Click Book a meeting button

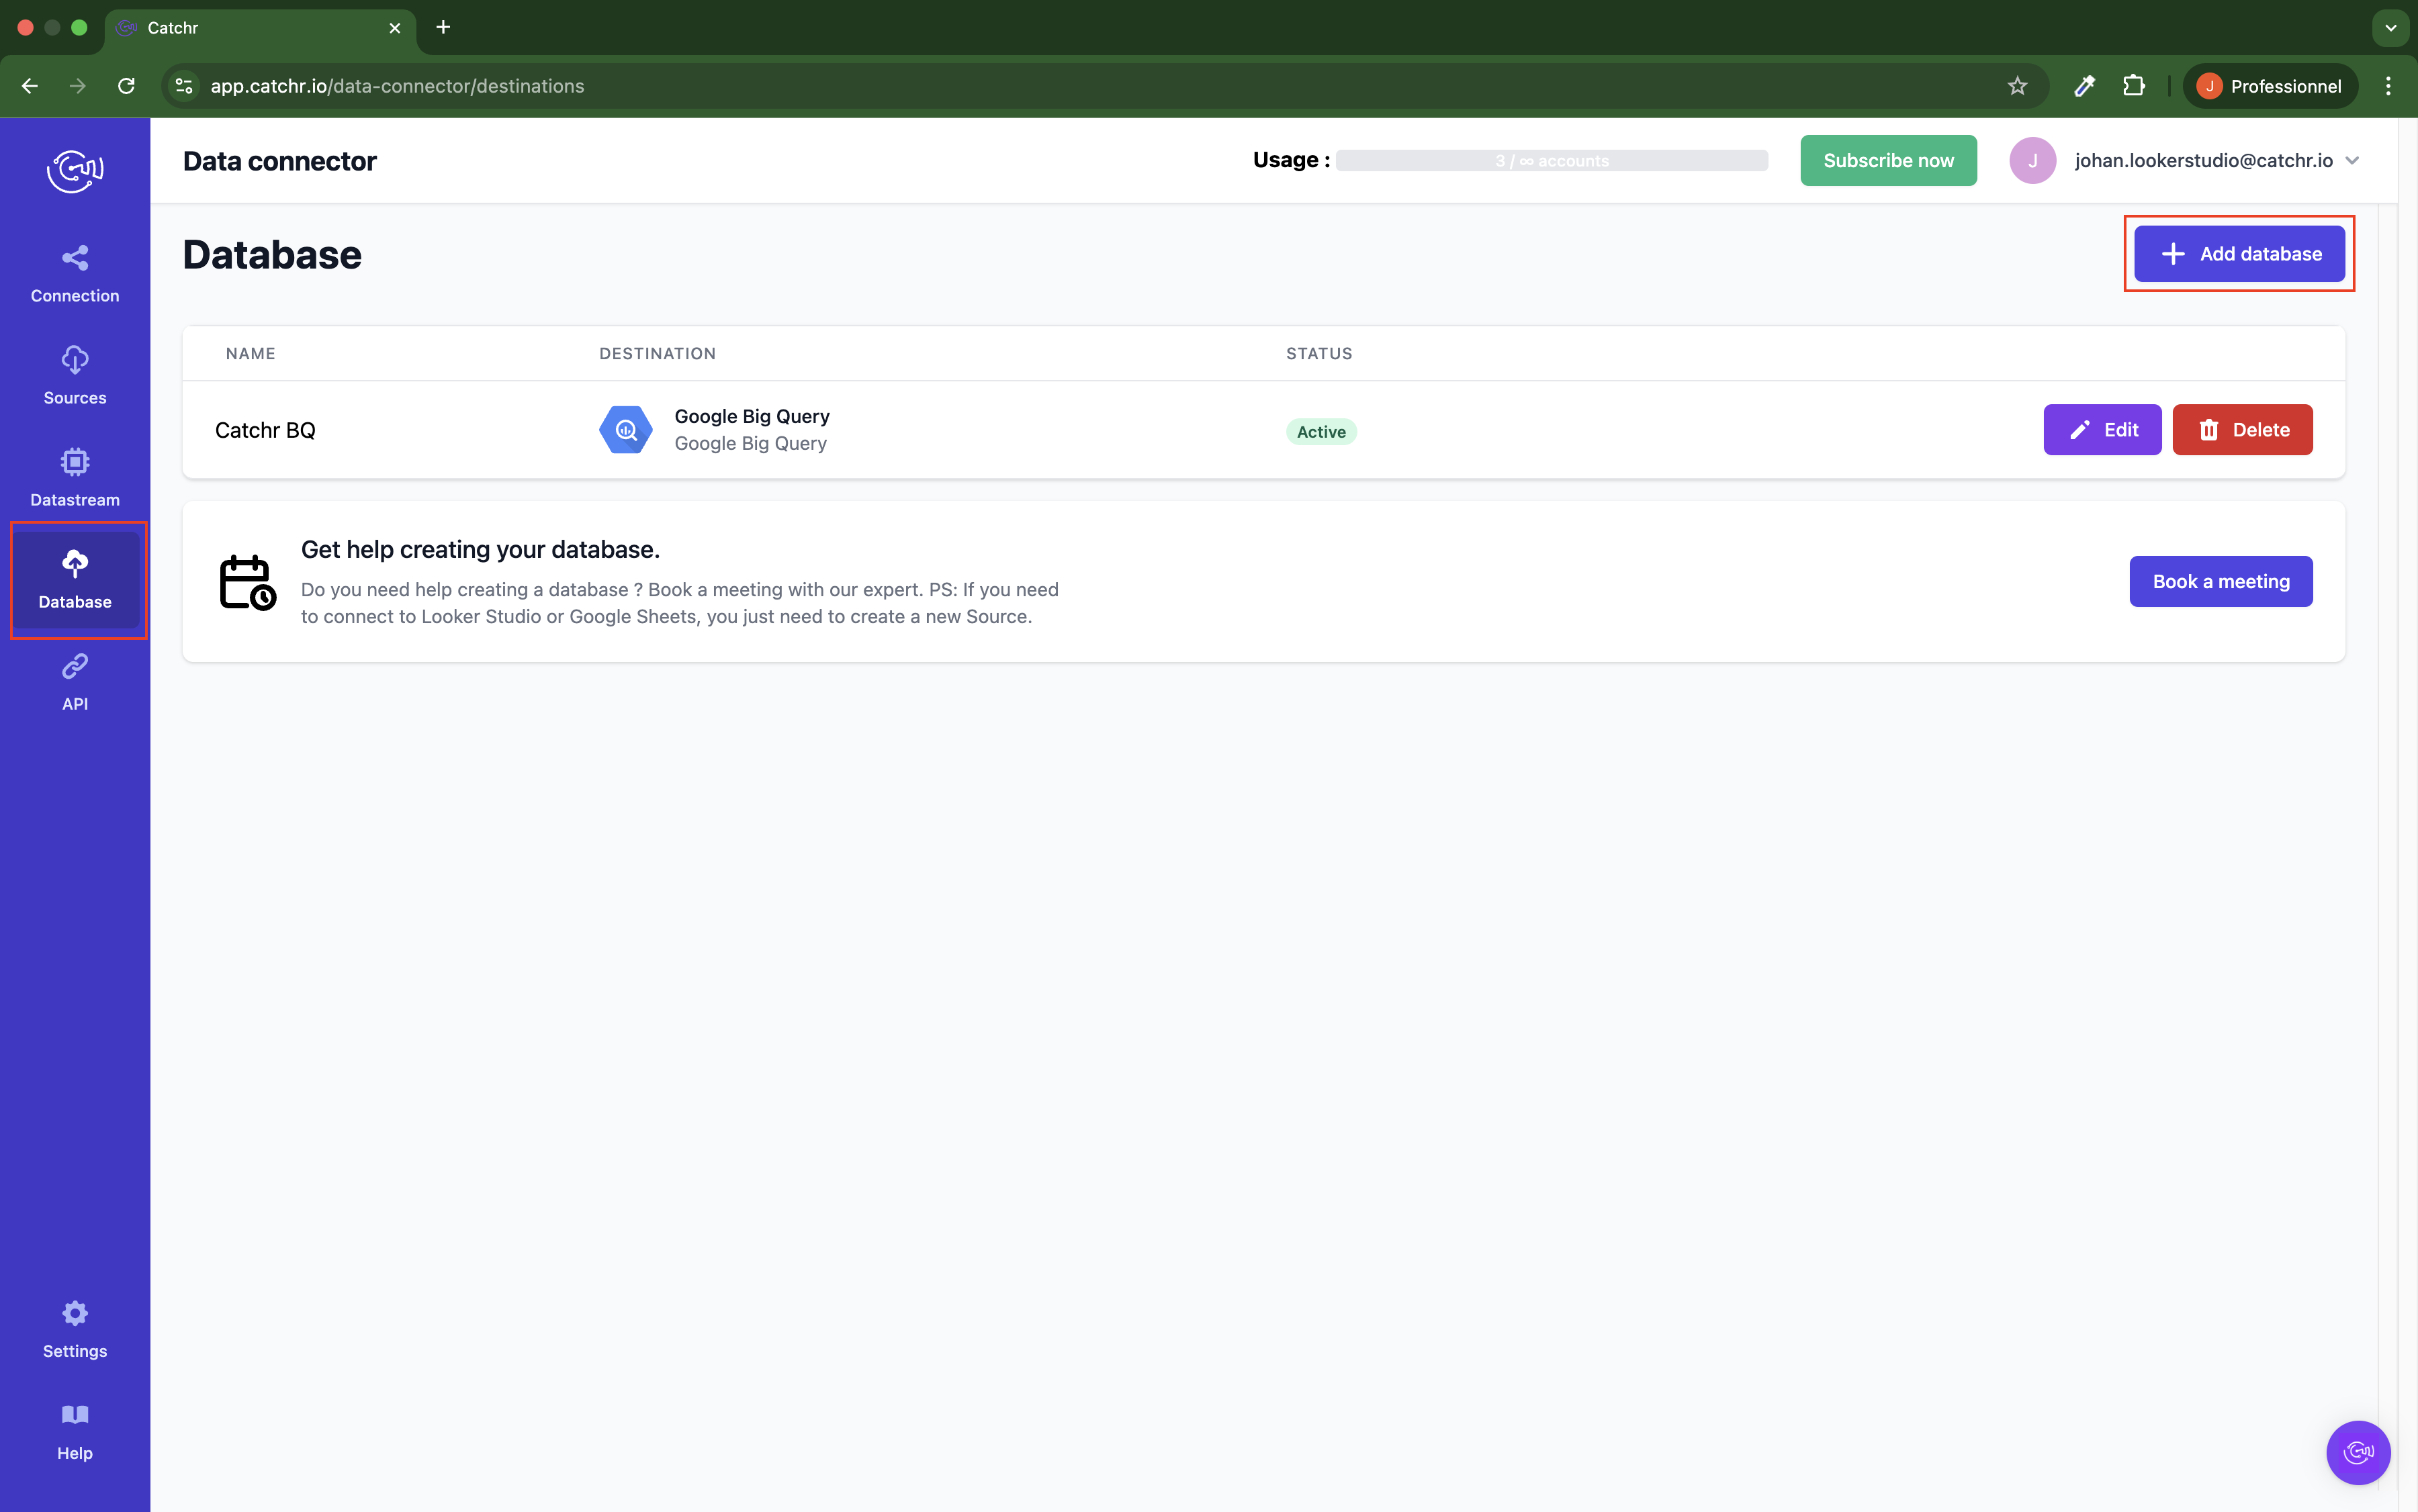tap(2220, 582)
